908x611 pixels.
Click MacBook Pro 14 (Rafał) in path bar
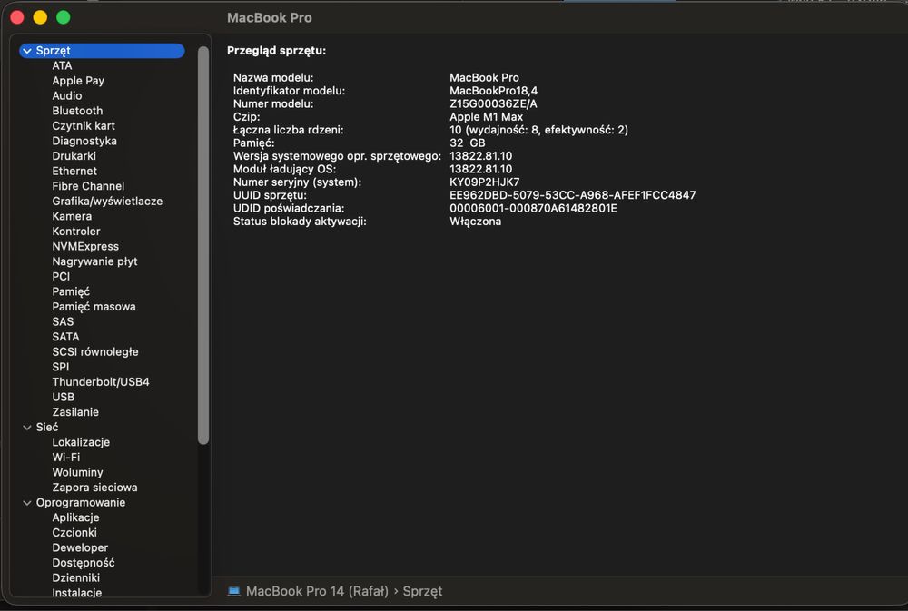click(x=317, y=591)
